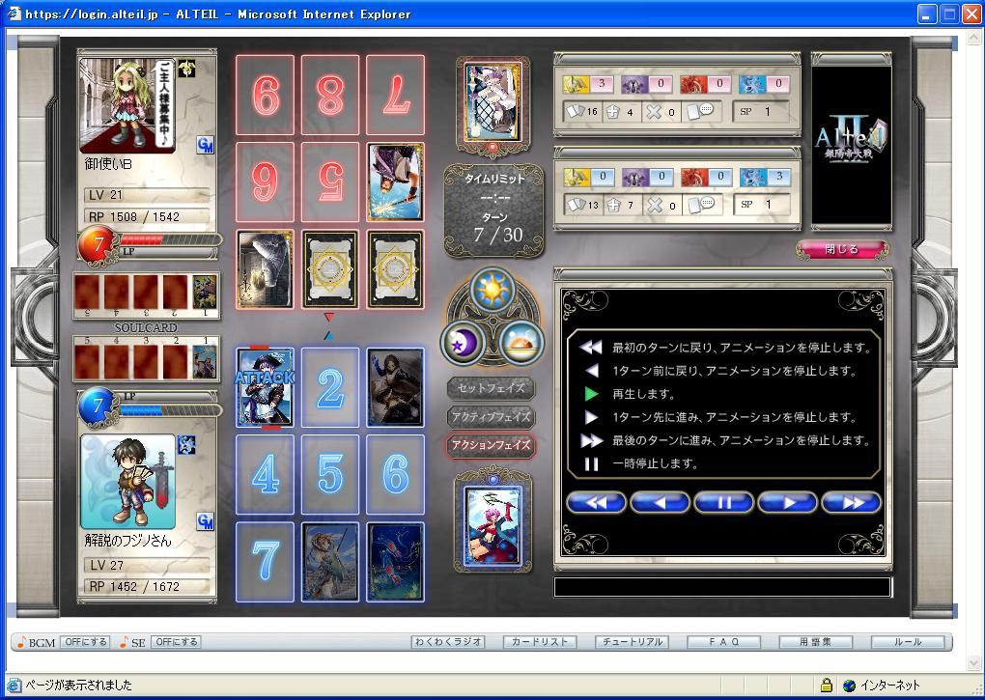
Task: Select the アクションフェイズ phase button
Action: pos(492,444)
